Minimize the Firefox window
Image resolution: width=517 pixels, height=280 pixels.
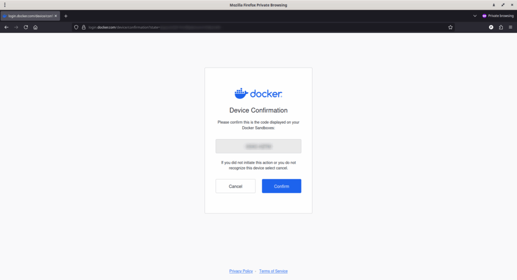[x=494, y=5]
